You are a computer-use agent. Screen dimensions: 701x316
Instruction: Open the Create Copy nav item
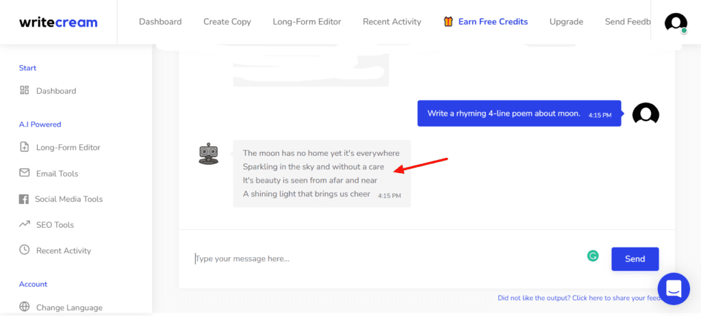pos(227,21)
